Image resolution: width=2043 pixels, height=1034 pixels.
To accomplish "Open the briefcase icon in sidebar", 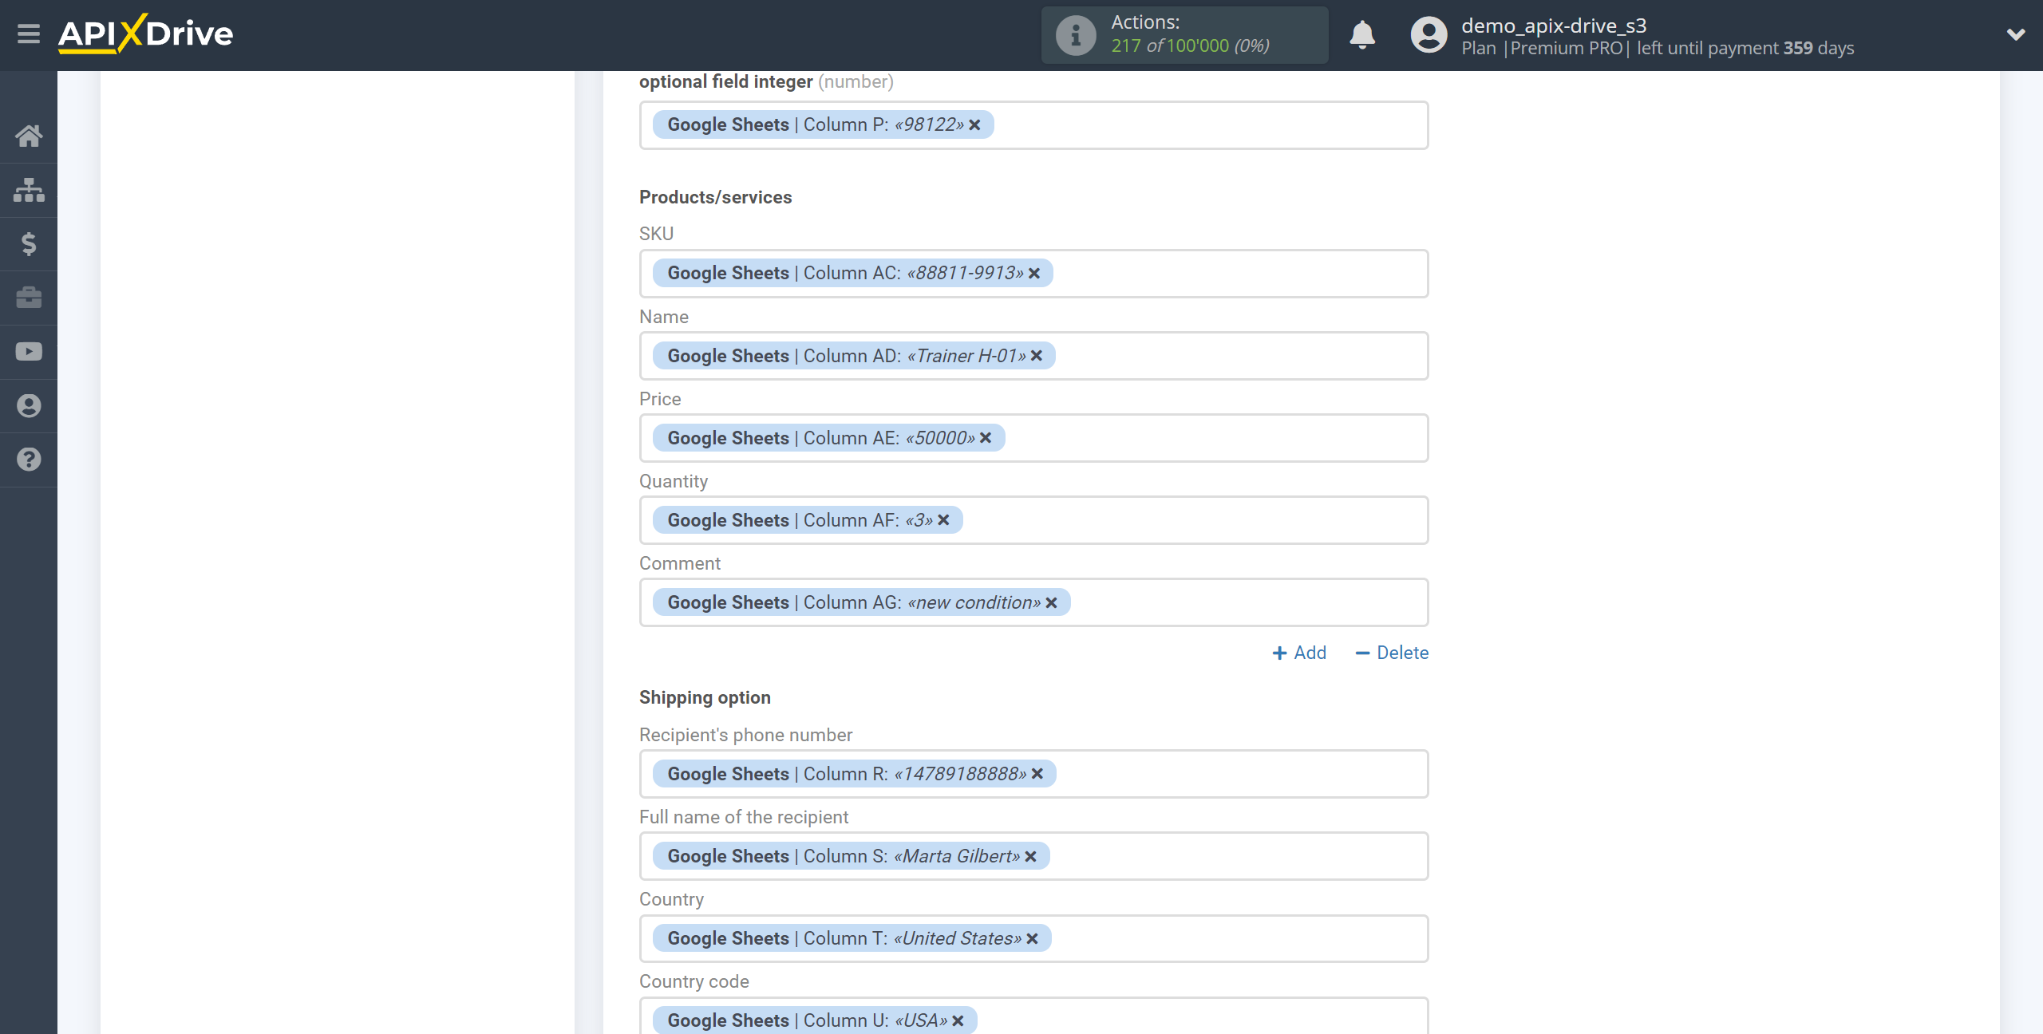I will tap(29, 298).
